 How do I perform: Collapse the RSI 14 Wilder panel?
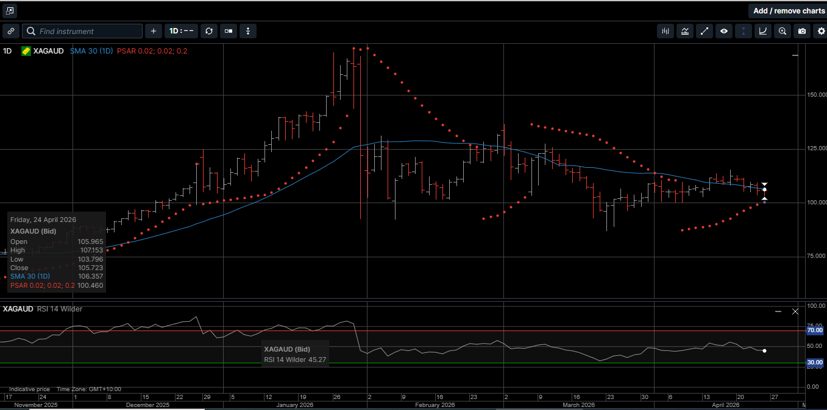tap(778, 311)
